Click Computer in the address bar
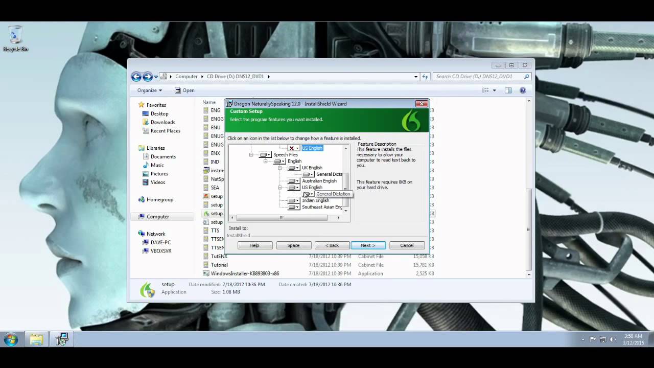The height and width of the screenshot is (368, 654). [x=186, y=77]
